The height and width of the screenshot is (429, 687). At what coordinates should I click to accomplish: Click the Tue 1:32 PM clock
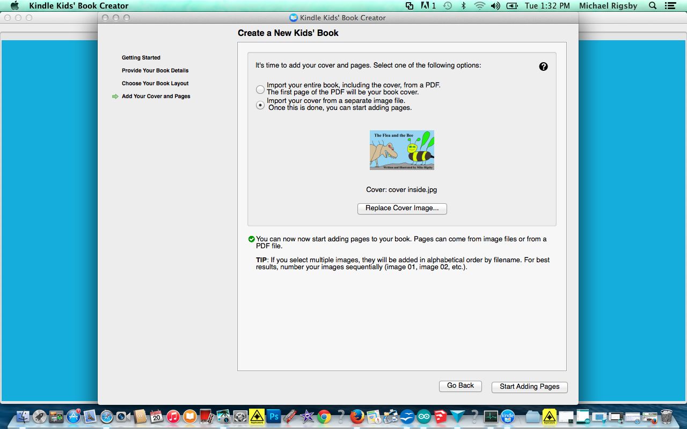point(547,6)
